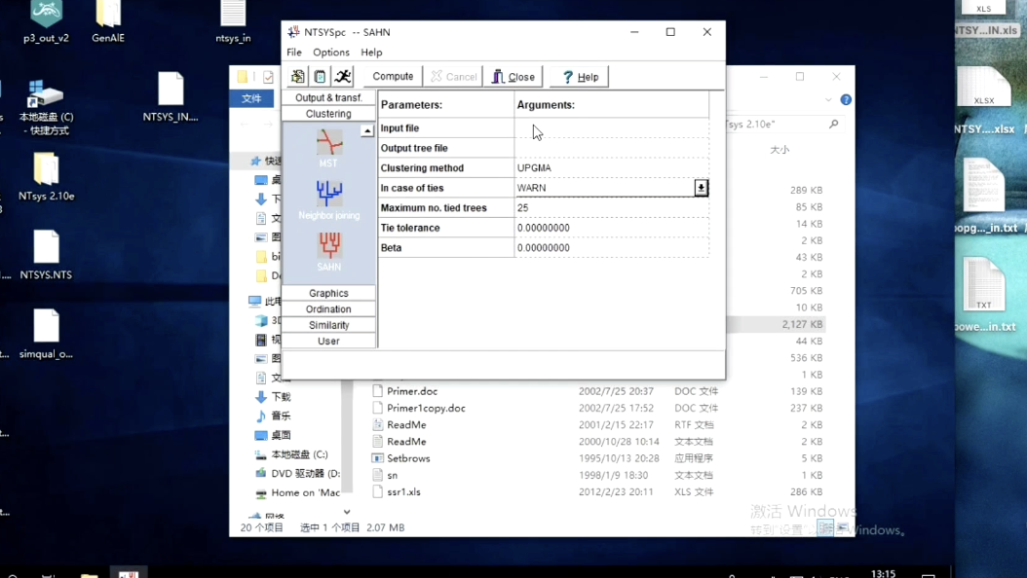Click the Clustering method UPGMA field

611,168
